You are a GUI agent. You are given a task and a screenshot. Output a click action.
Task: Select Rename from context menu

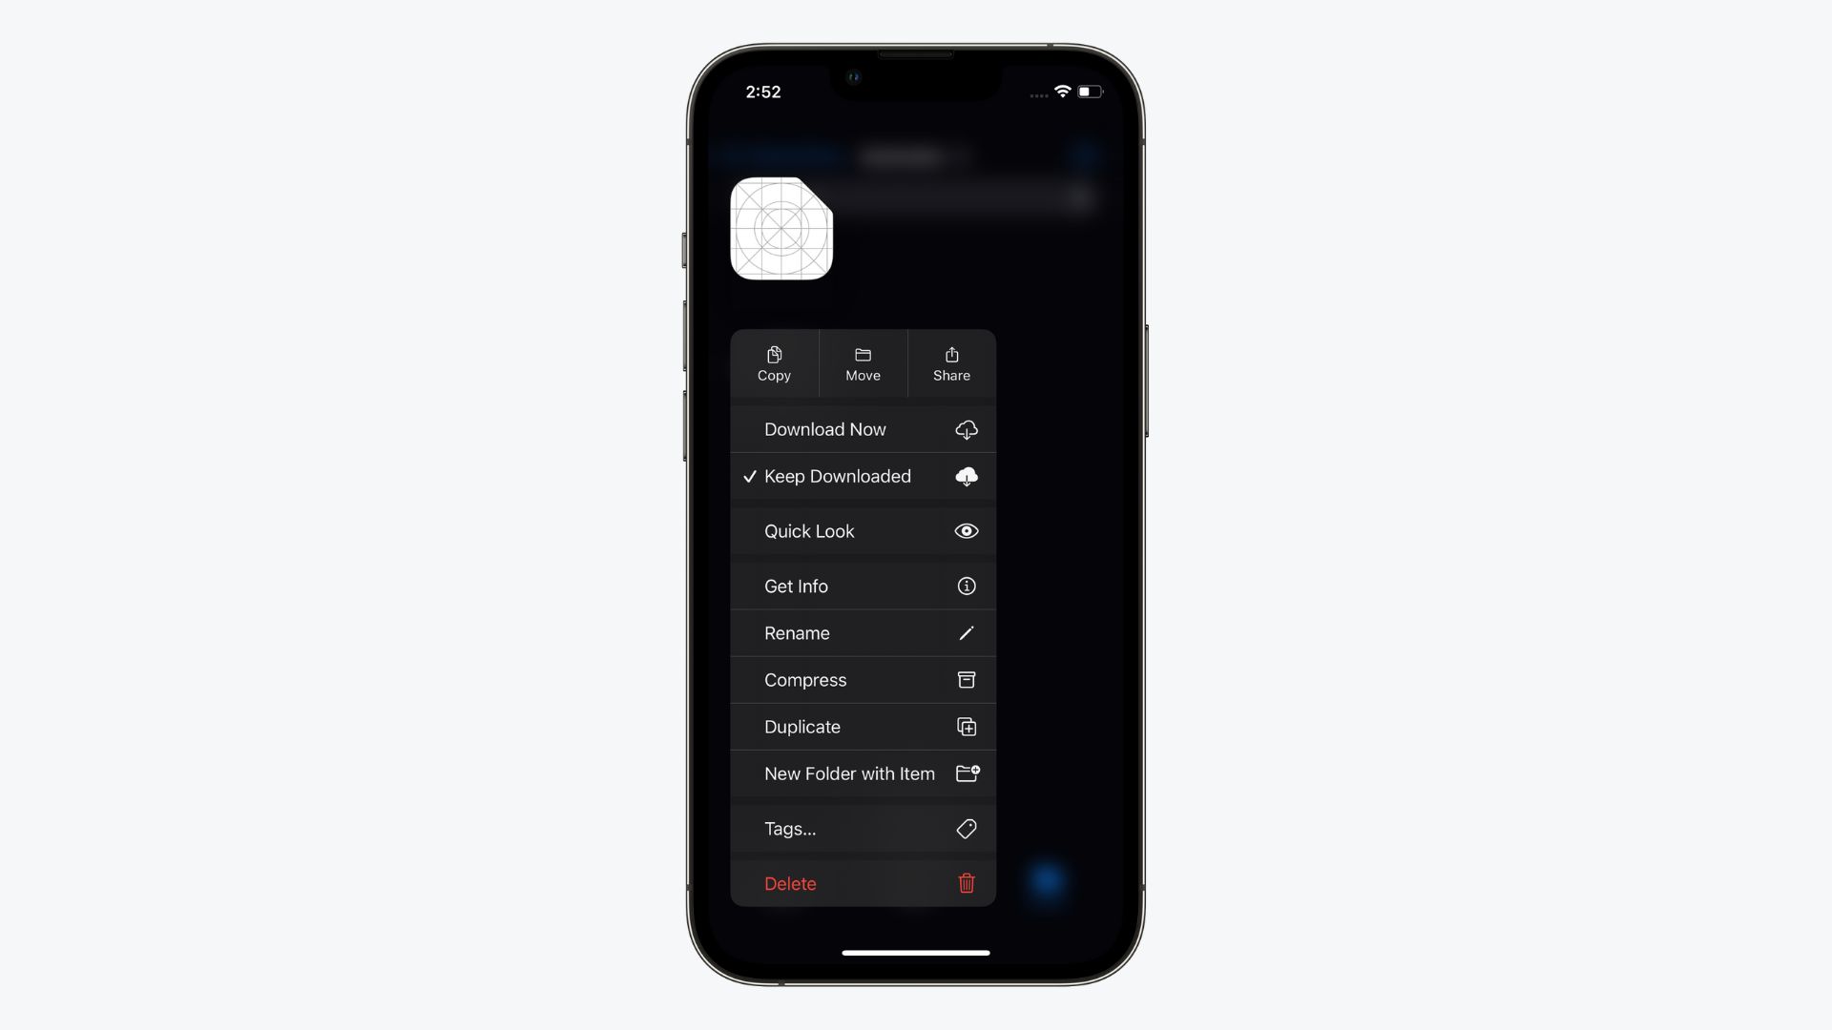click(x=862, y=632)
